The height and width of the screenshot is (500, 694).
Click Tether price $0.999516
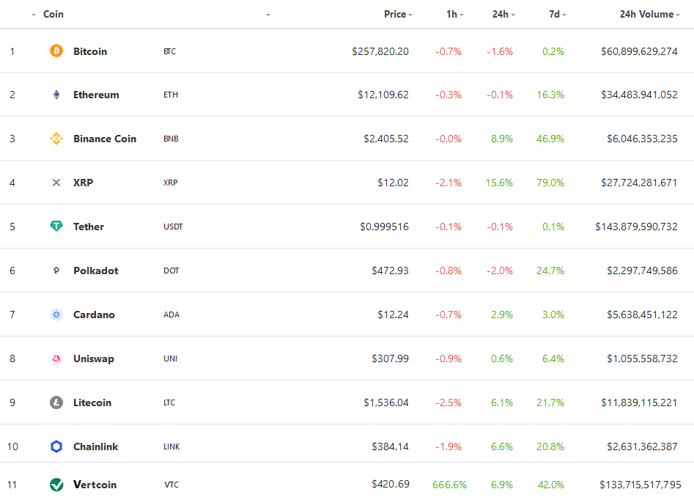click(384, 227)
